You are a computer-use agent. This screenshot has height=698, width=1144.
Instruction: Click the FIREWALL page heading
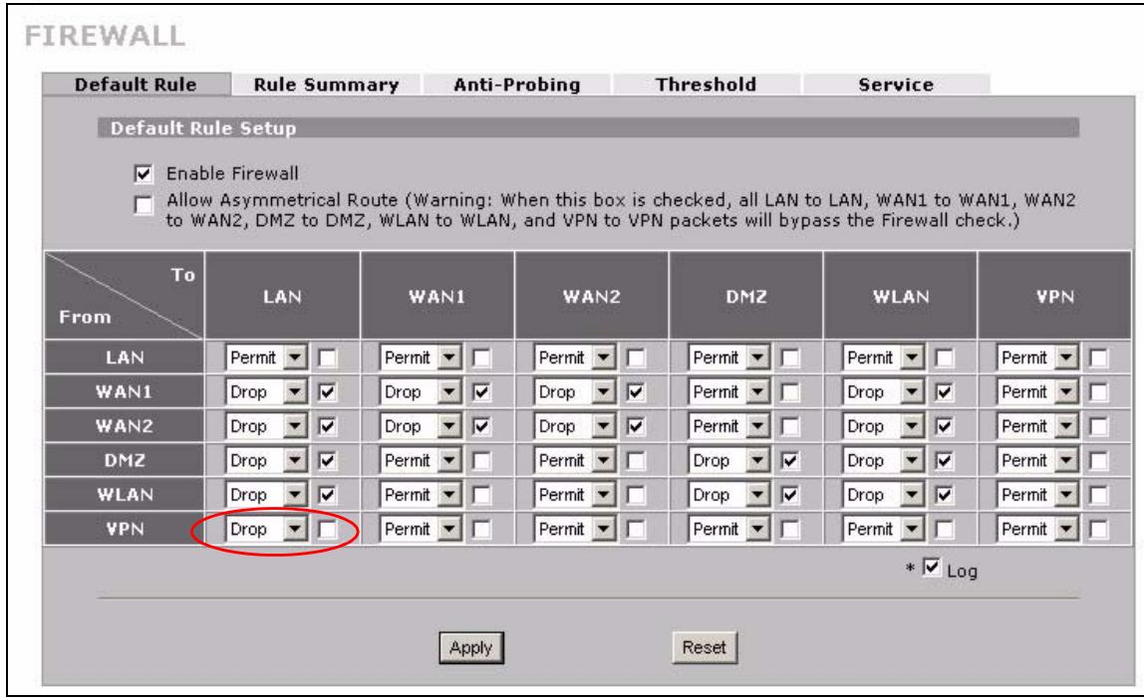(x=105, y=36)
